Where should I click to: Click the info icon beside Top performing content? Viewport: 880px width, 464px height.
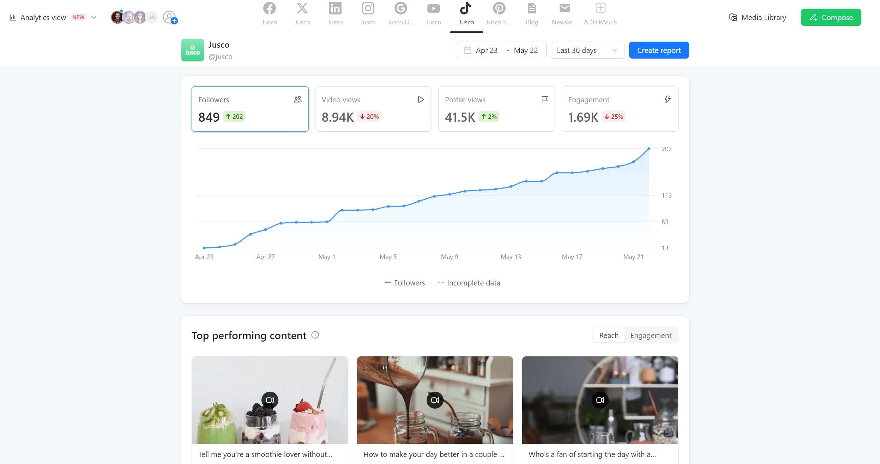tap(315, 335)
